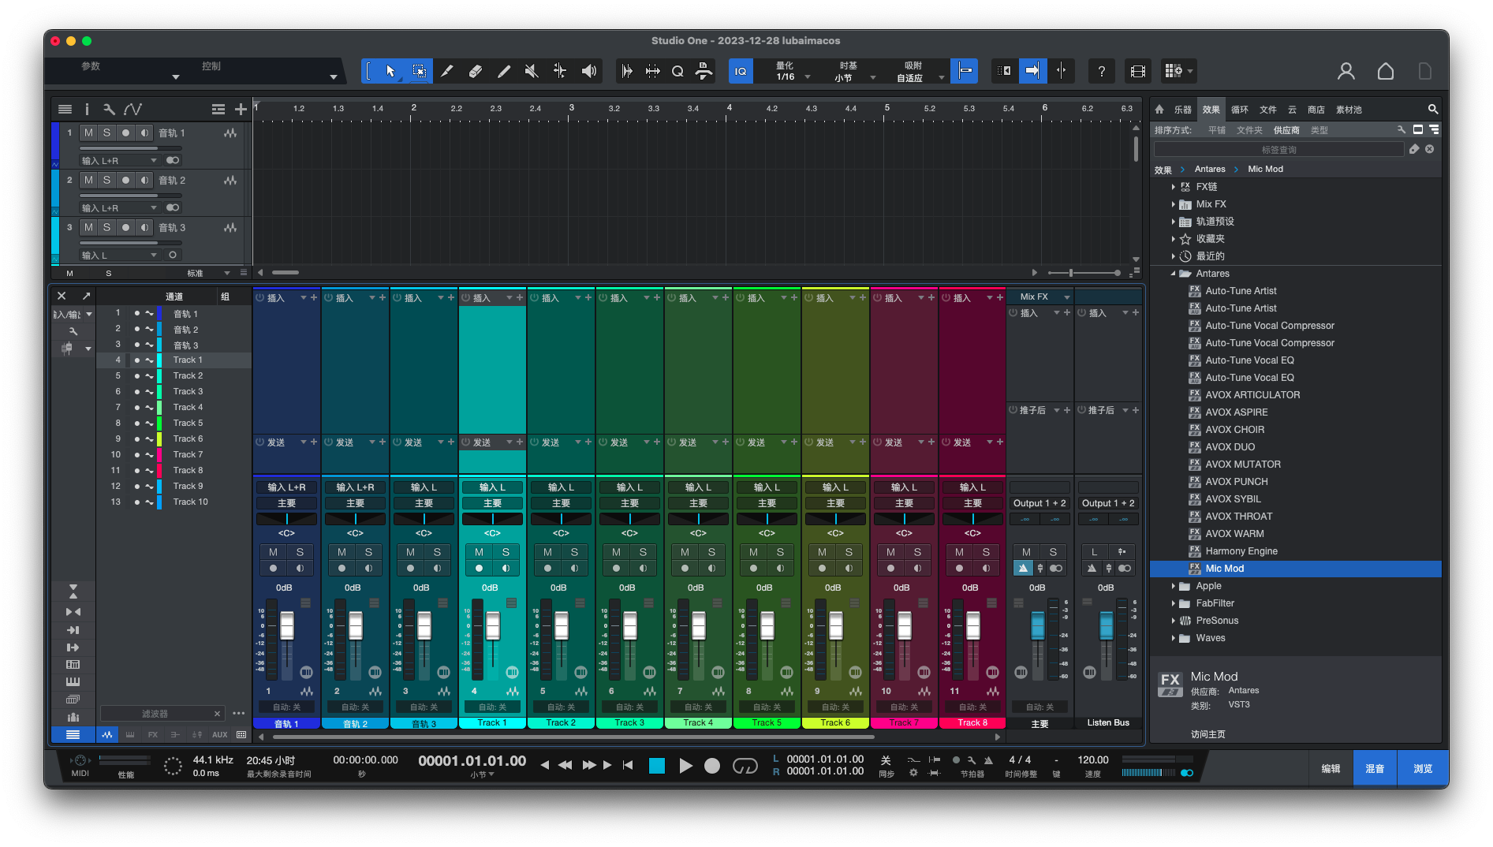
Task: Expand the Waves folder
Action: tap(1174, 638)
